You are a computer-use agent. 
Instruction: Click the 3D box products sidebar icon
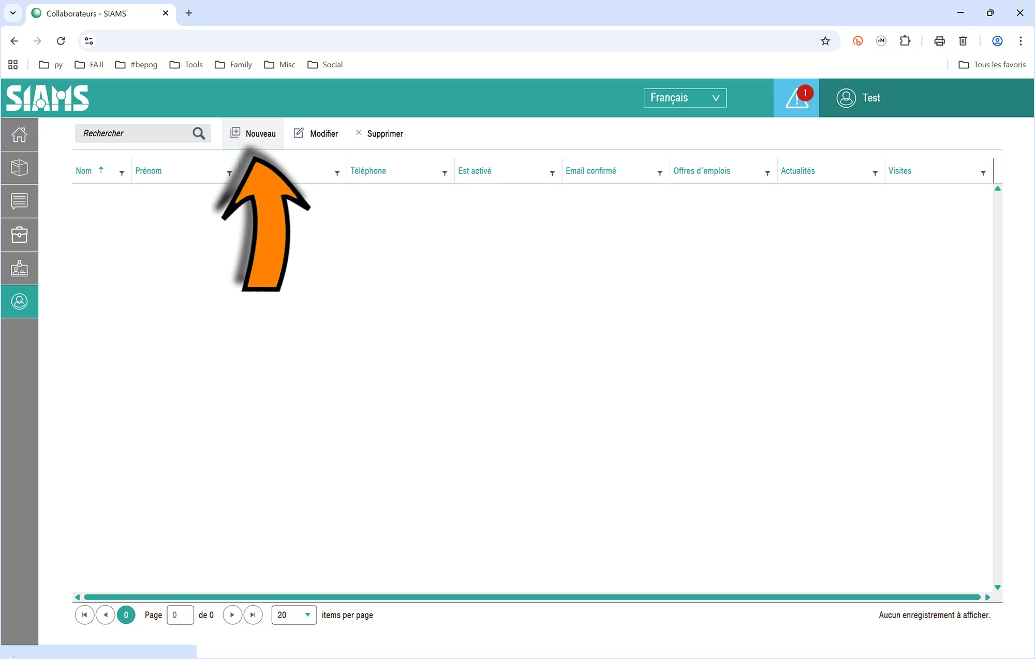click(x=19, y=167)
